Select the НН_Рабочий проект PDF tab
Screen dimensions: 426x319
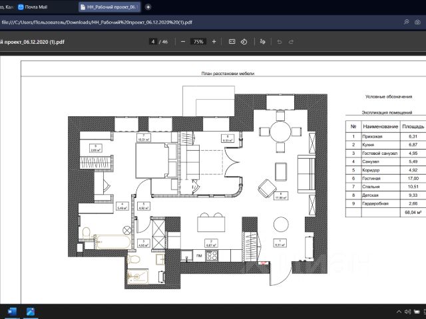click(x=110, y=7)
